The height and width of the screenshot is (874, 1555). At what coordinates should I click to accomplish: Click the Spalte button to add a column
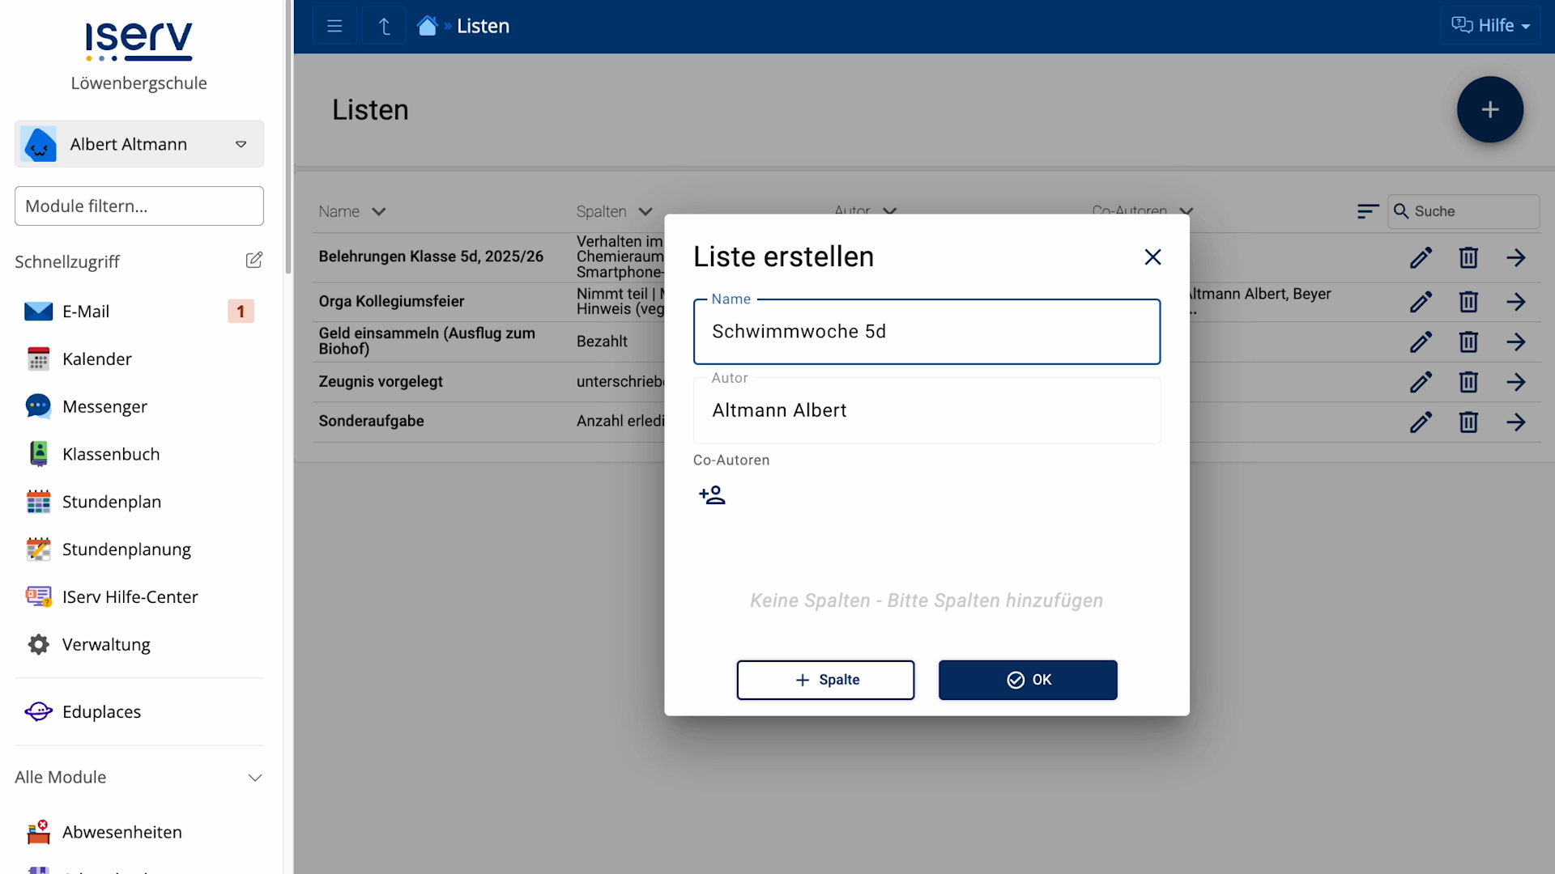point(825,680)
